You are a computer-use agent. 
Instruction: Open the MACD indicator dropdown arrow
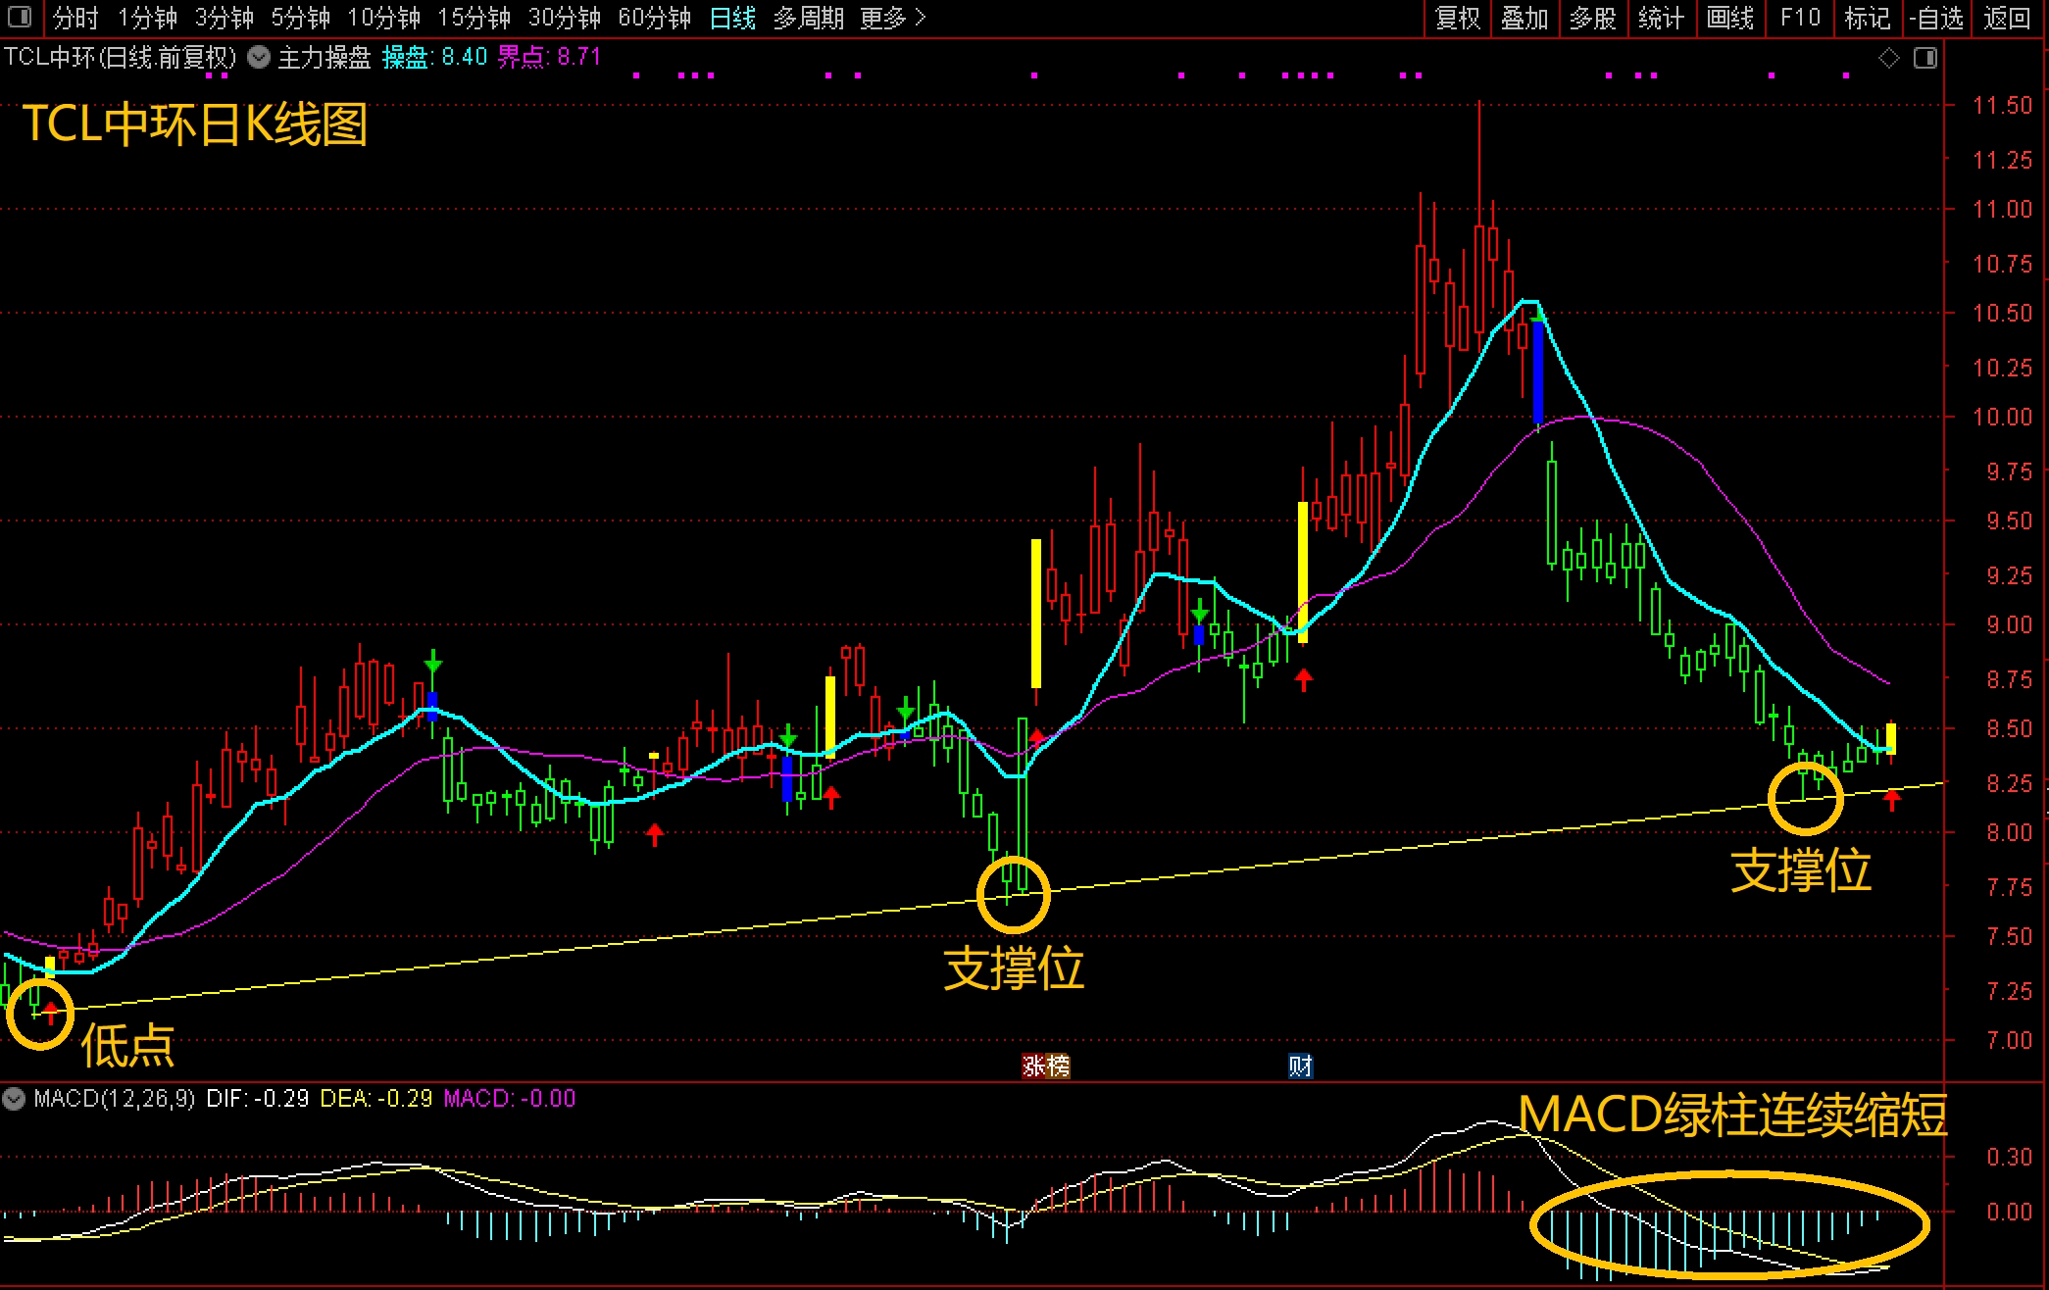(x=14, y=1099)
